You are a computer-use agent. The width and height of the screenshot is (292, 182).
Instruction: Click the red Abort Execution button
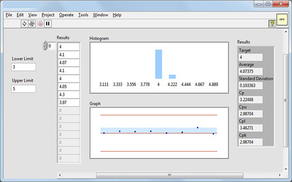[x=40, y=24]
